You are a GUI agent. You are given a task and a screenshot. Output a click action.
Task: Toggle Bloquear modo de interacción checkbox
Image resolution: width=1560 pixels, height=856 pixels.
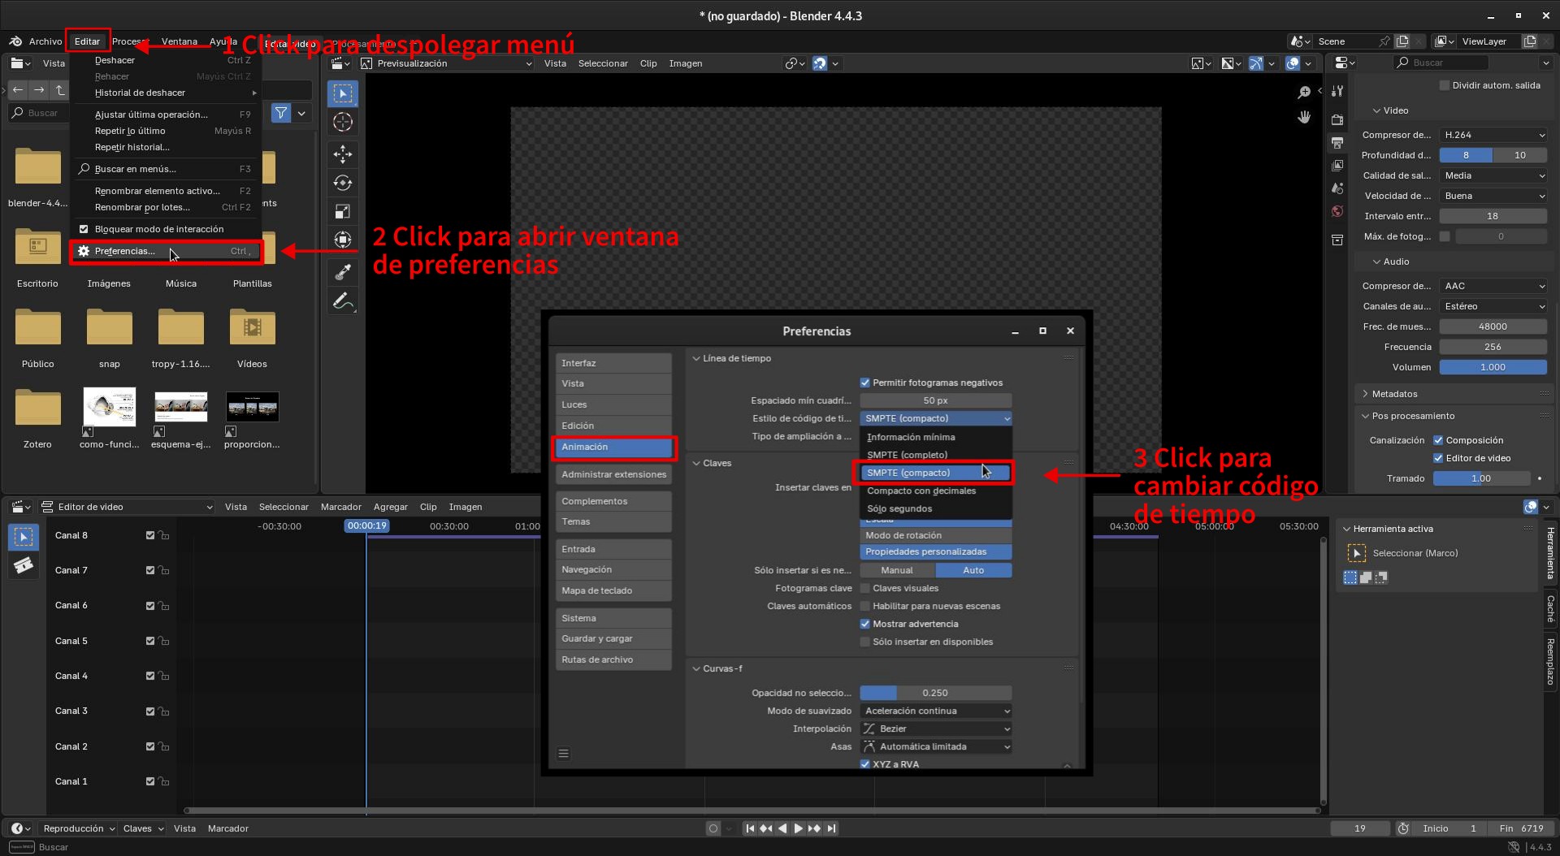click(x=84, y=229)
